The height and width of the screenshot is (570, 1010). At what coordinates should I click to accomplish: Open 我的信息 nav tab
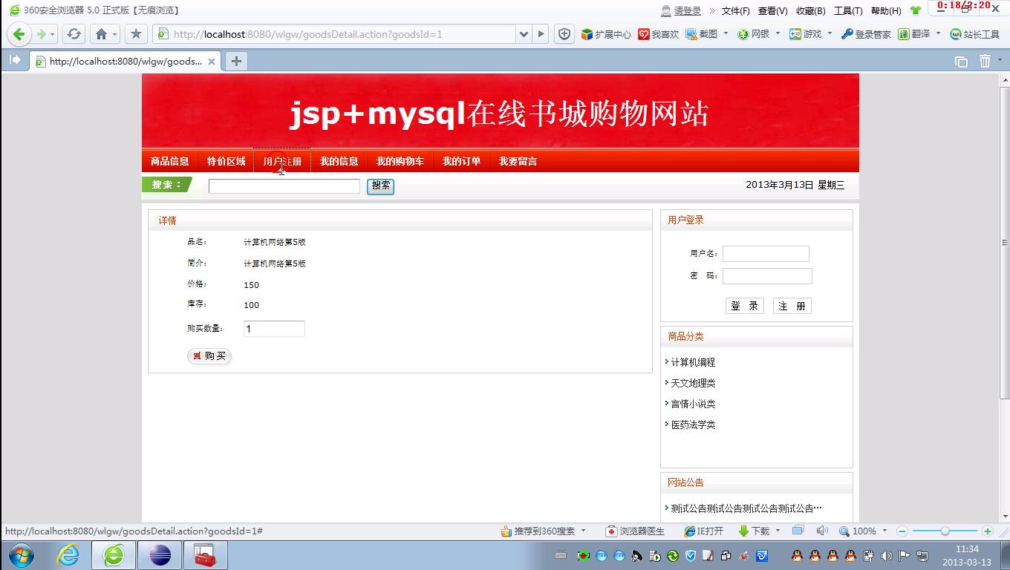339,161
